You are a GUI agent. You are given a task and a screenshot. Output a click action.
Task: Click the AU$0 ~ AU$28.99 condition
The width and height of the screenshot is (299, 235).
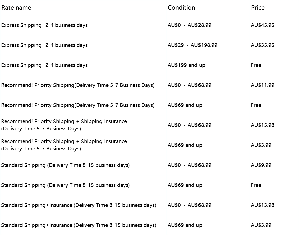[189, 25]
